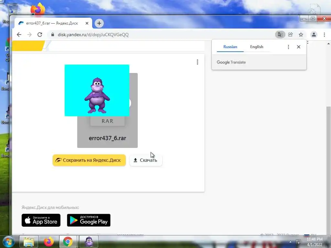
Task: Open the file card three-dot menu
Action: point(198,62)
